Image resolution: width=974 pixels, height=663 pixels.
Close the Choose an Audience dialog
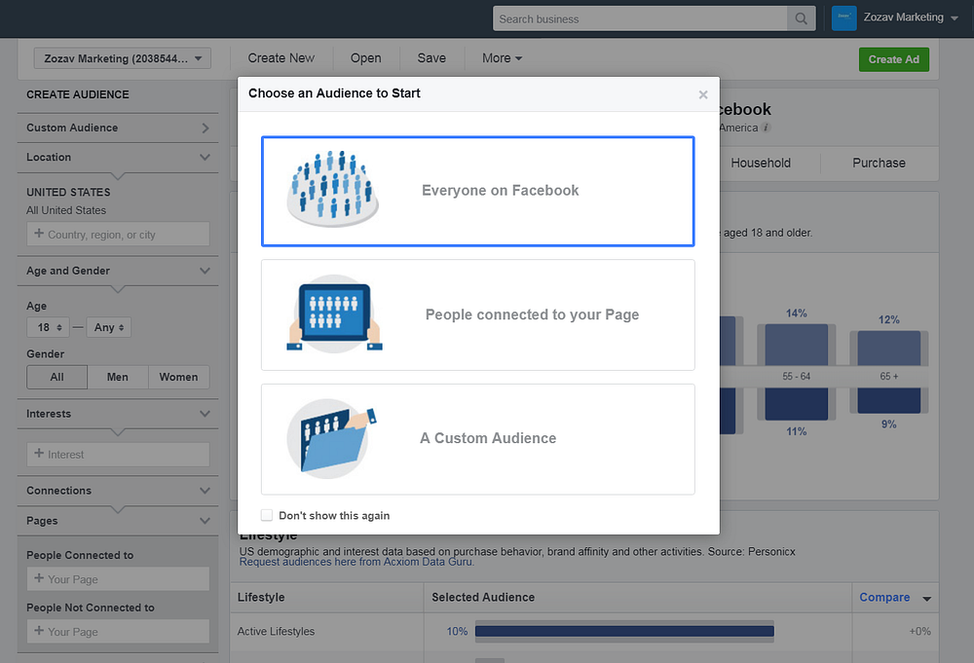coord(703,94)
